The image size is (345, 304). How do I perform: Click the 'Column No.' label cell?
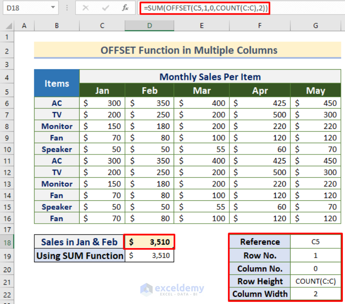point(260,269)
